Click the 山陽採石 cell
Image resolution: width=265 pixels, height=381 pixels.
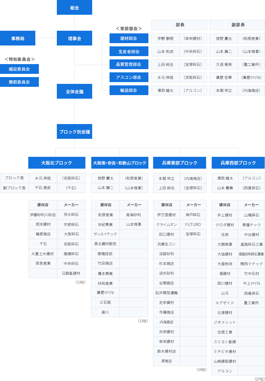251,215
